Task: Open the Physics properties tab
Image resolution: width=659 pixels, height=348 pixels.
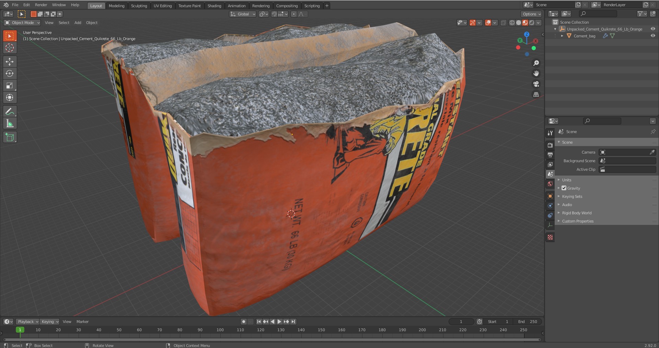Action: pyautogui.click(x=550, y=206)
